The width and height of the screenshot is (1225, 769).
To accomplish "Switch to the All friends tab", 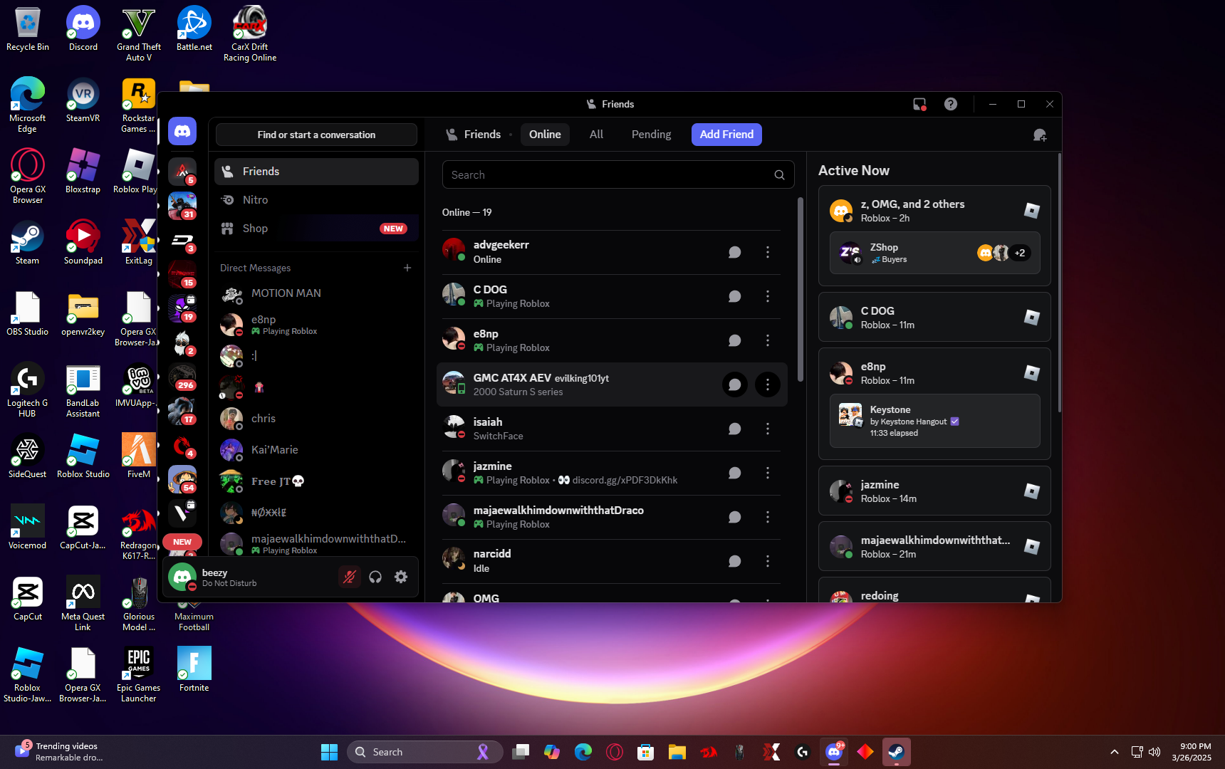I will pyautogui.click(x=596, y=135).
